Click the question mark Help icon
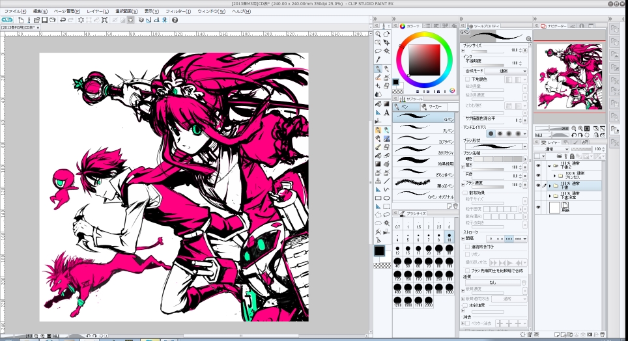 [x=175, y=20]
